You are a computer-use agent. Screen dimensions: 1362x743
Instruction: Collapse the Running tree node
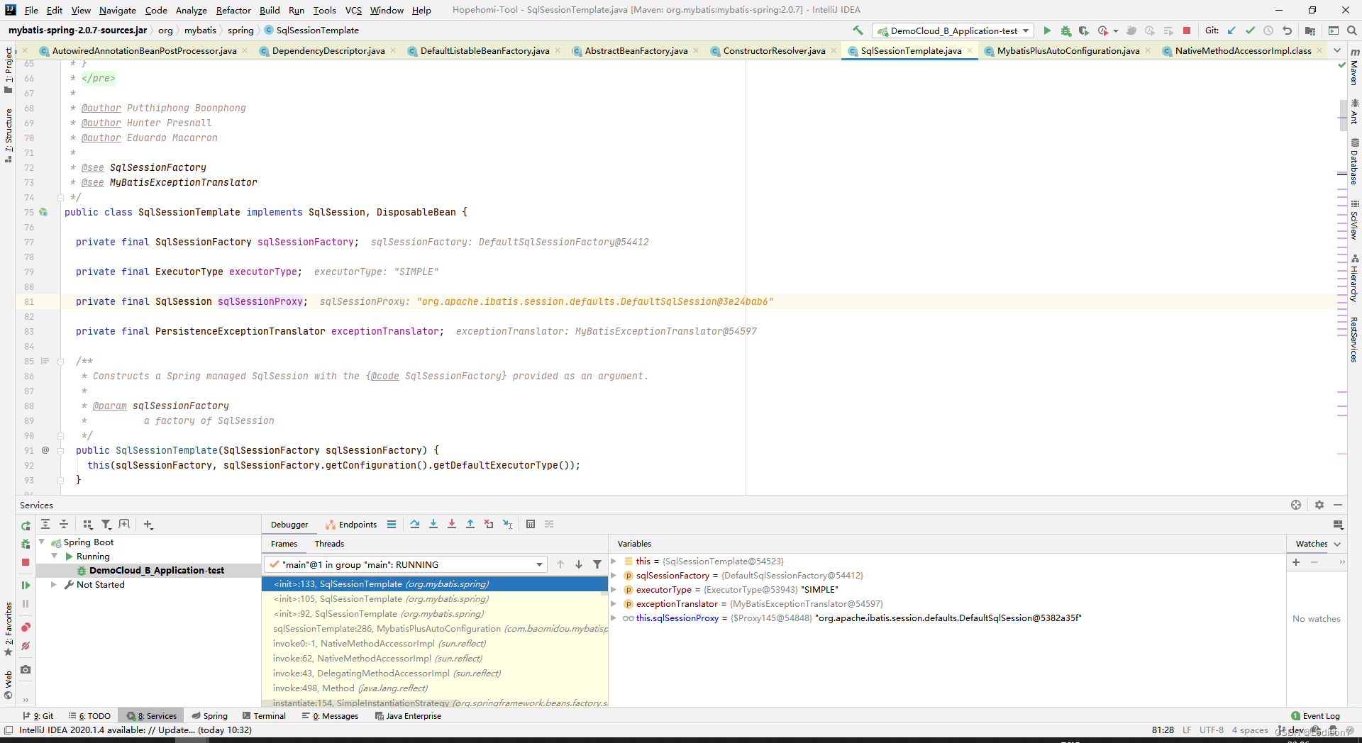click(54, 556)
